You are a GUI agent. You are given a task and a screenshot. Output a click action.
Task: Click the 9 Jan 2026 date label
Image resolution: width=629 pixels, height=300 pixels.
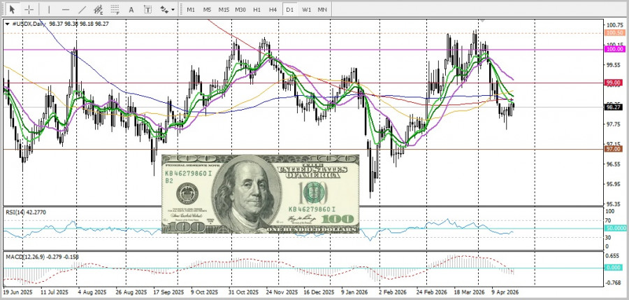point(355,292)
